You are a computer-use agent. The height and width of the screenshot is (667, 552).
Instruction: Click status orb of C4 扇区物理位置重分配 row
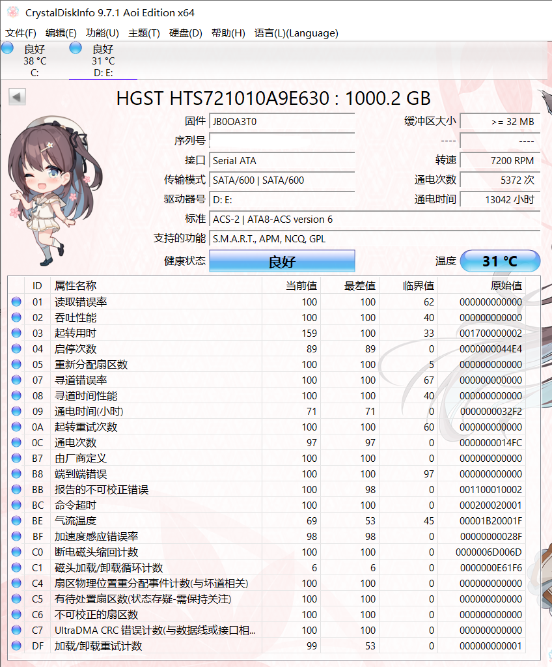(x=16, y=583)
